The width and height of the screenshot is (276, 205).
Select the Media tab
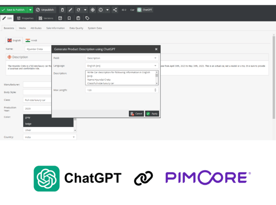[22, 28]
